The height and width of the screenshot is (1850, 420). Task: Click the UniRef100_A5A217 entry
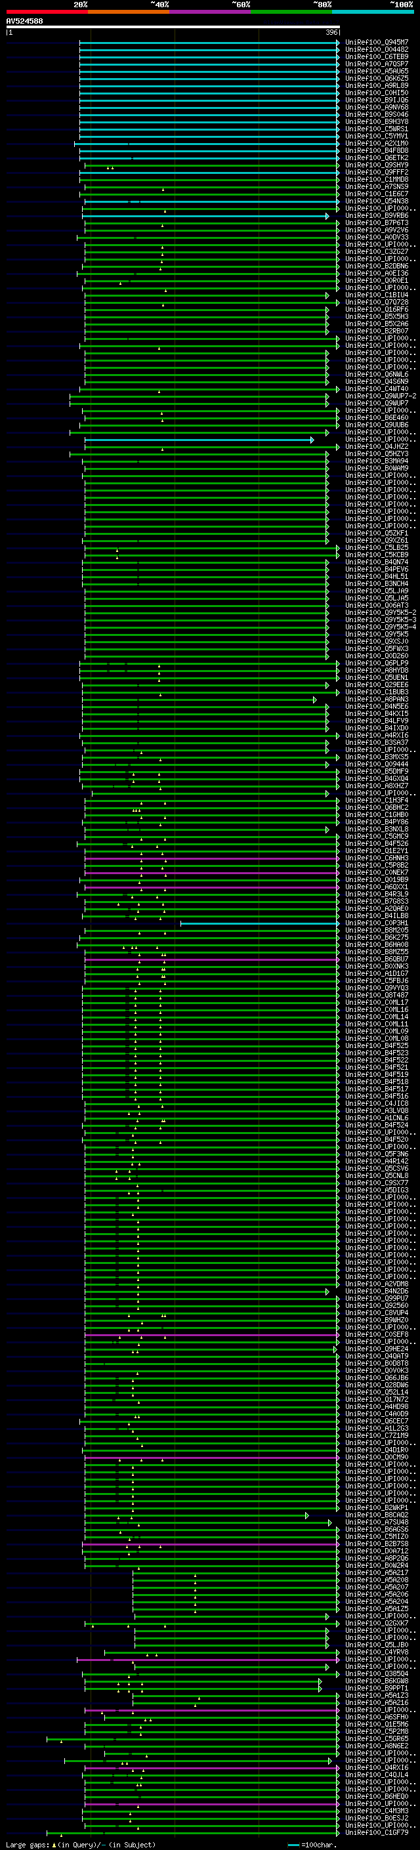377,1572
